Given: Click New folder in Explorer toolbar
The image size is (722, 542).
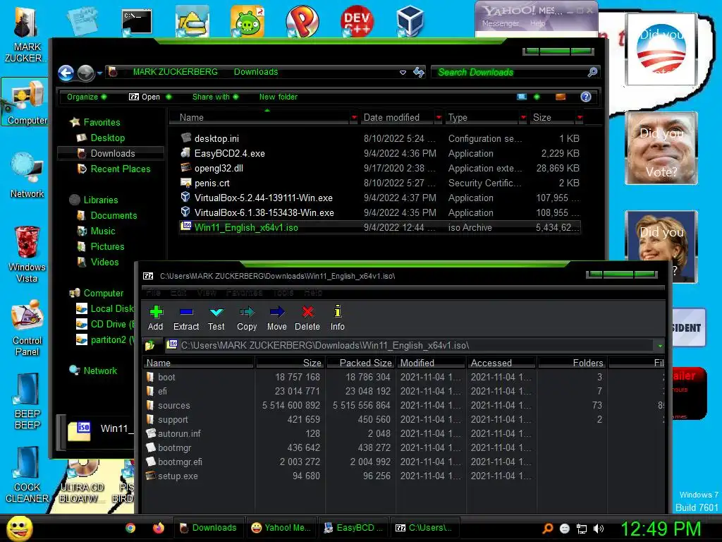Looking at the screenshot, I should pyautogui.click(x=278, y=97).
